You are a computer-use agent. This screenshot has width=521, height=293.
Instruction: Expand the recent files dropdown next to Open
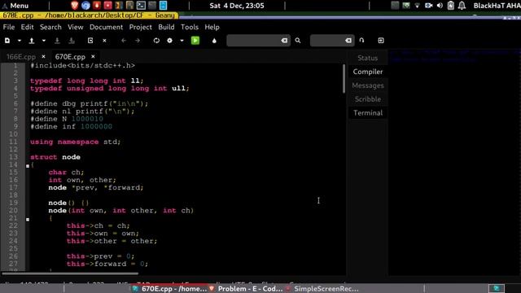(x=43, y=41)
